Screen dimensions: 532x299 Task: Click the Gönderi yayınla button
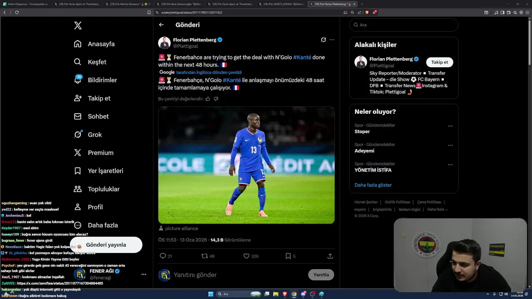pyautogui.click(x=106, y=245)
